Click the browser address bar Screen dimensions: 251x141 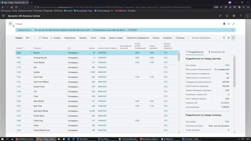pyautogui.click(x=115, y=7)
